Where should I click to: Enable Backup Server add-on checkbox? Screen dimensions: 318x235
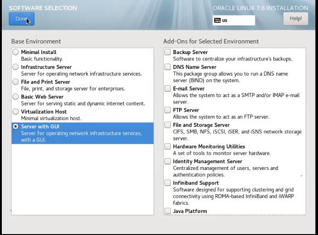tap(167, 52)
